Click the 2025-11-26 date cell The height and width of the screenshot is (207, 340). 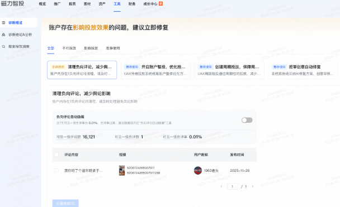point(240,170)
